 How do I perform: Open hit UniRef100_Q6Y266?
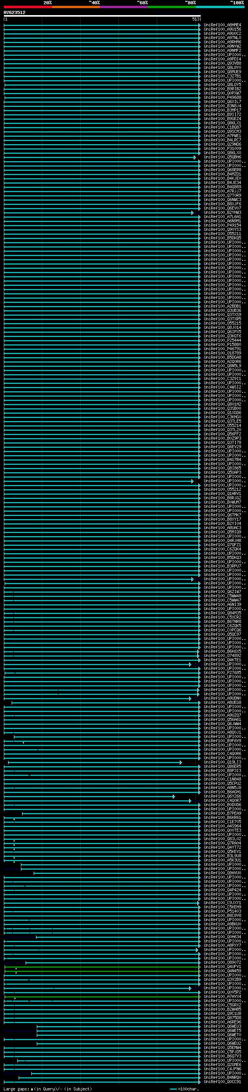[222, 796]
